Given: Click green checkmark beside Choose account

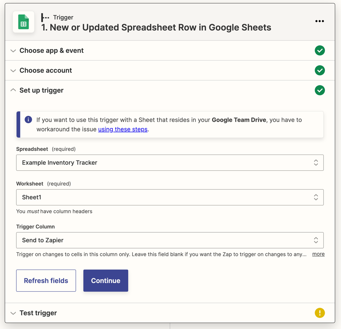Looking at the screenshot, I should (x=320, y=70).
